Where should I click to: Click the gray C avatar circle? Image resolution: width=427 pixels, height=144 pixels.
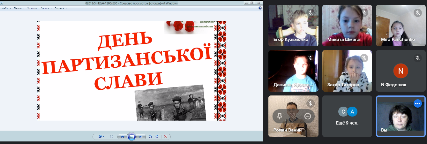[343, 111]
